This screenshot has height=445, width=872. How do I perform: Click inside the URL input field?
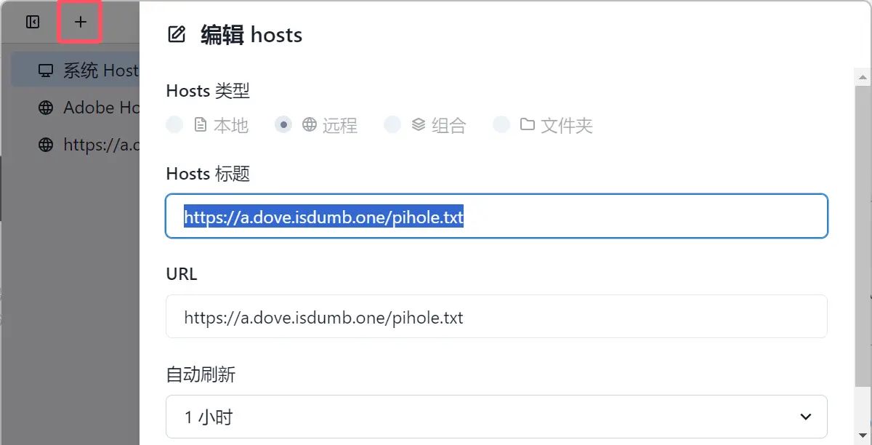[496, 317]
